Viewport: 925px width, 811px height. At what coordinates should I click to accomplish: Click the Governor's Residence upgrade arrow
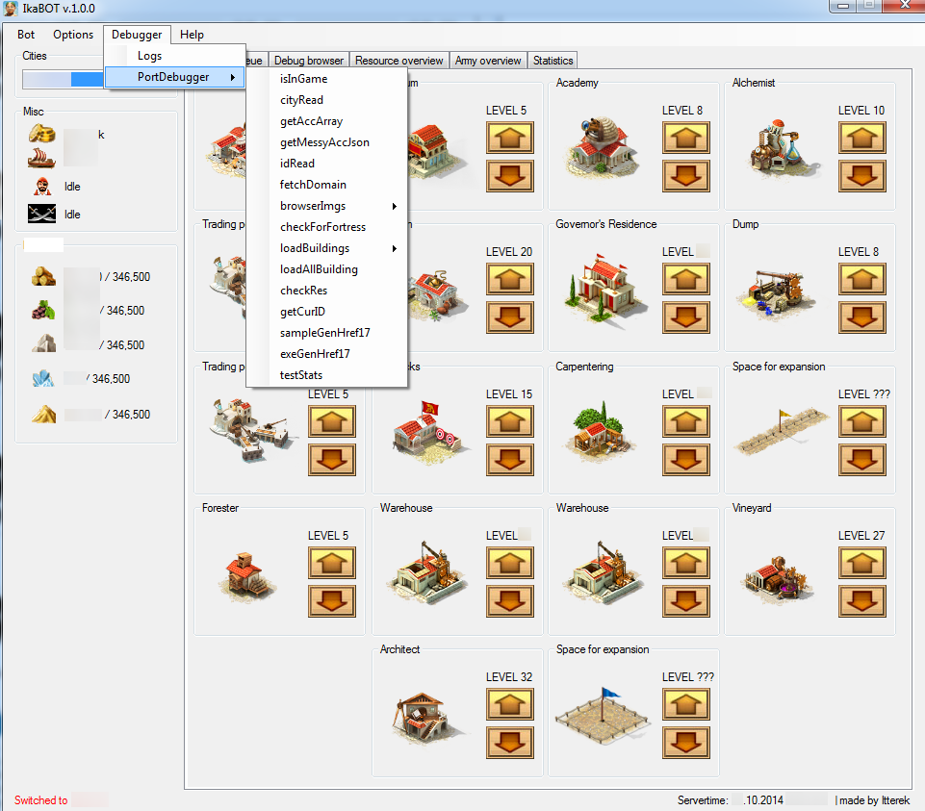pos(685,279)
